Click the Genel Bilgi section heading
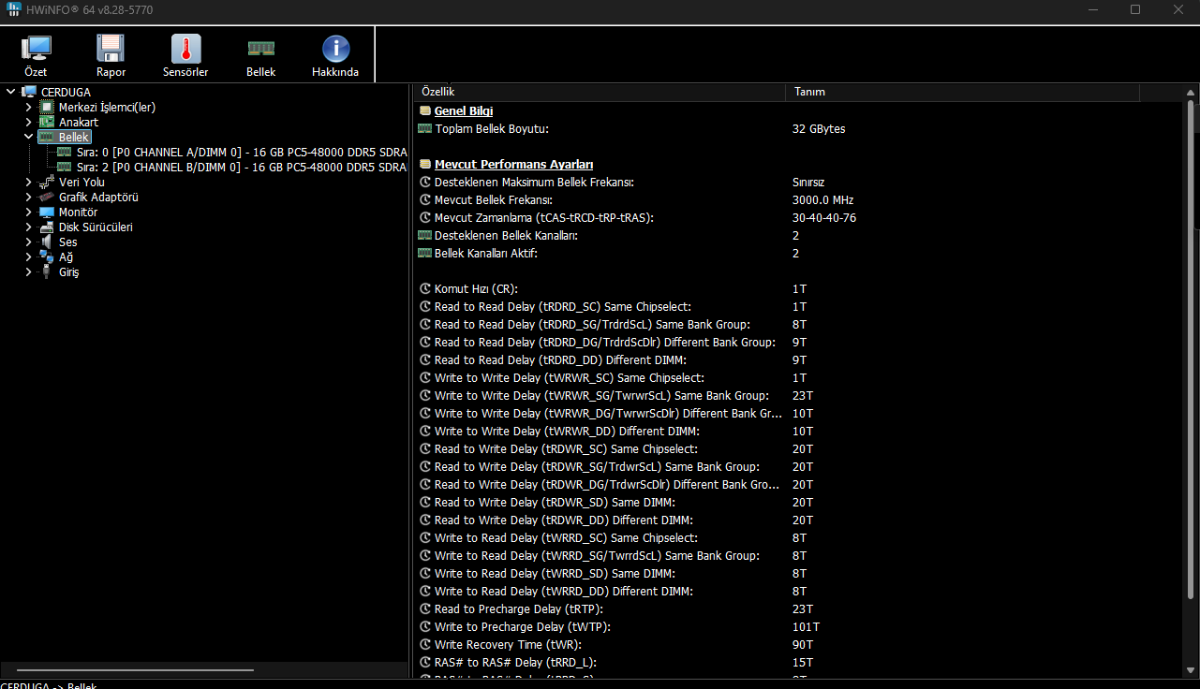Screen dimensions: 1200x689 coord(463,110)
